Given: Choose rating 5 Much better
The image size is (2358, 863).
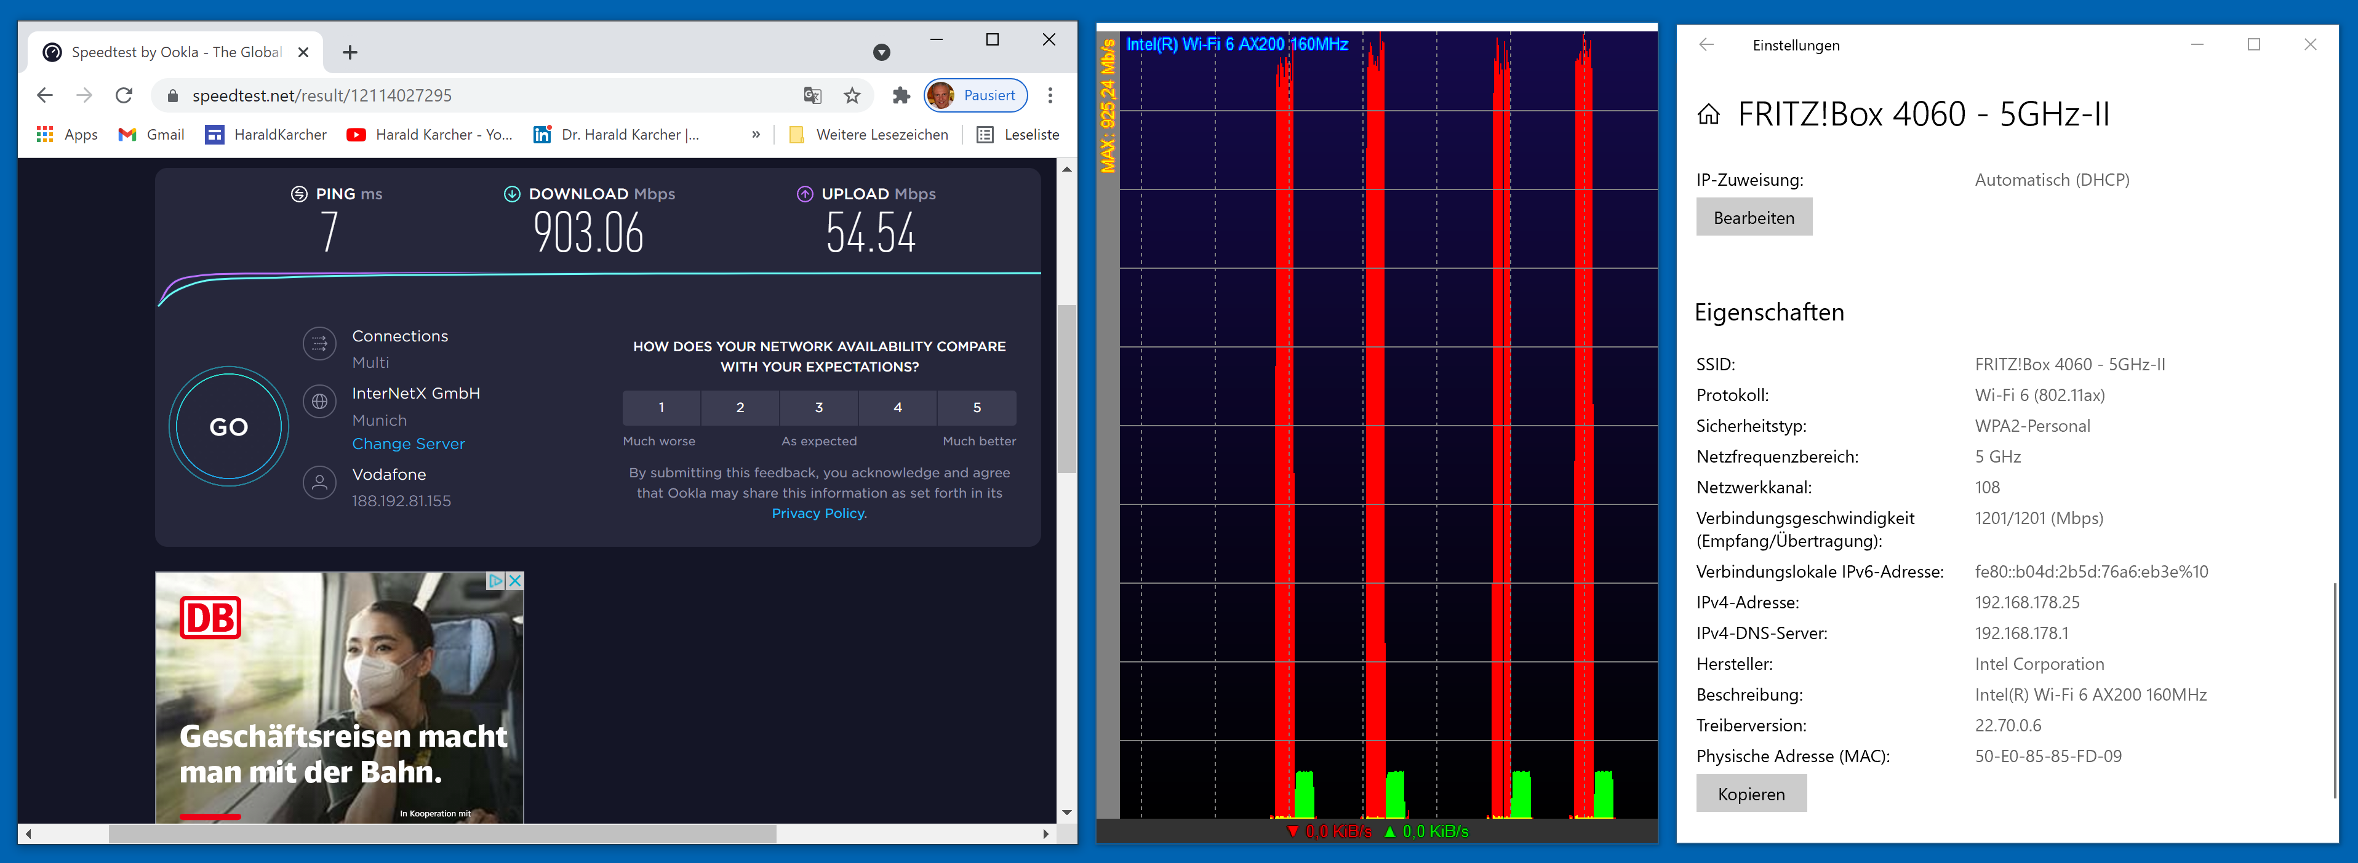Looking at the screenshot, I should click(x=976, y=407).
